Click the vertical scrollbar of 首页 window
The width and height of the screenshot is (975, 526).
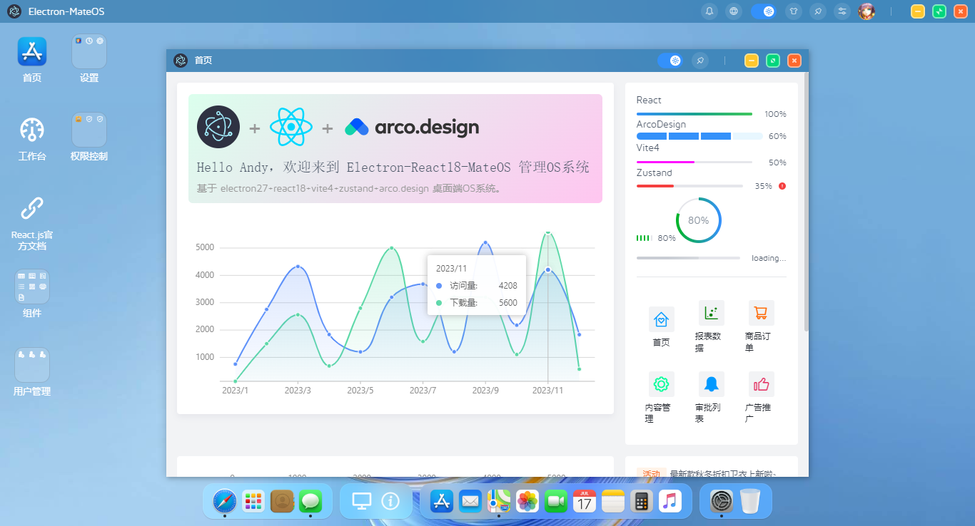coord(806,201)
